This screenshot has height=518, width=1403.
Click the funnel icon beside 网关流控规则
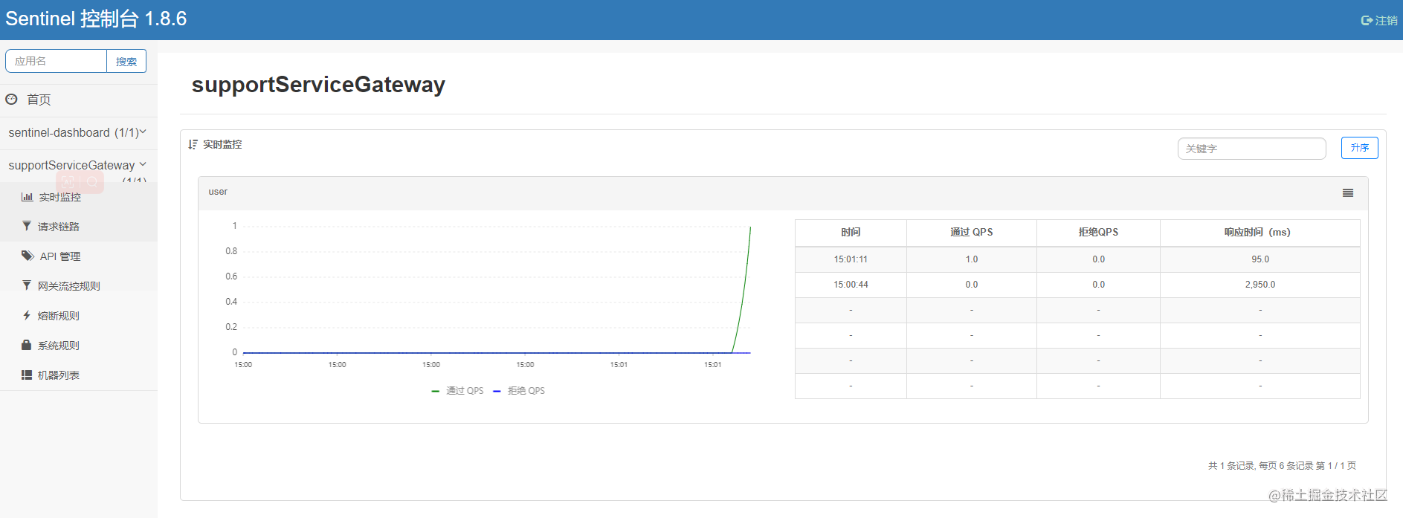click(27, 285)
